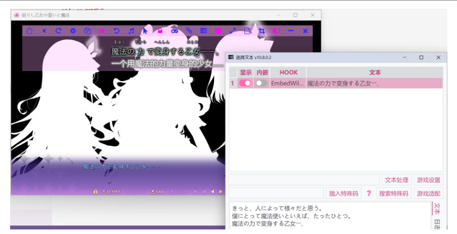Image resolution: width=457 pixels, height=234 pixels.
Task: Click the 插入特殊码 button
Action: [343, 193]
